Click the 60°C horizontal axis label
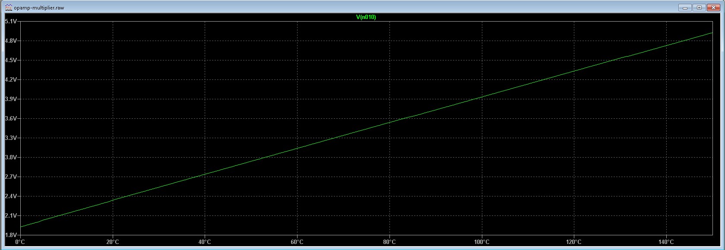 tap(297, 242)
